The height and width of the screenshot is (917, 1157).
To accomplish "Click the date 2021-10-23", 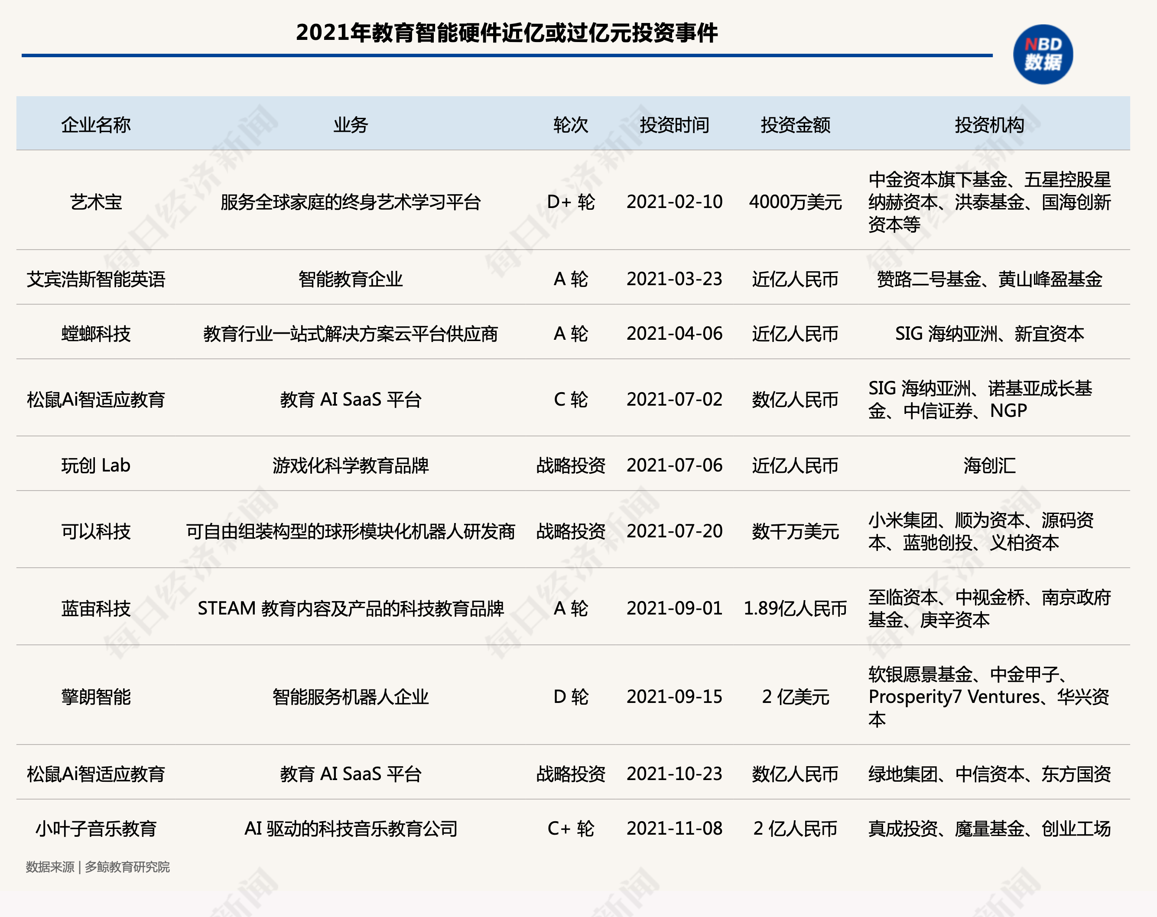I will point(674,774).
